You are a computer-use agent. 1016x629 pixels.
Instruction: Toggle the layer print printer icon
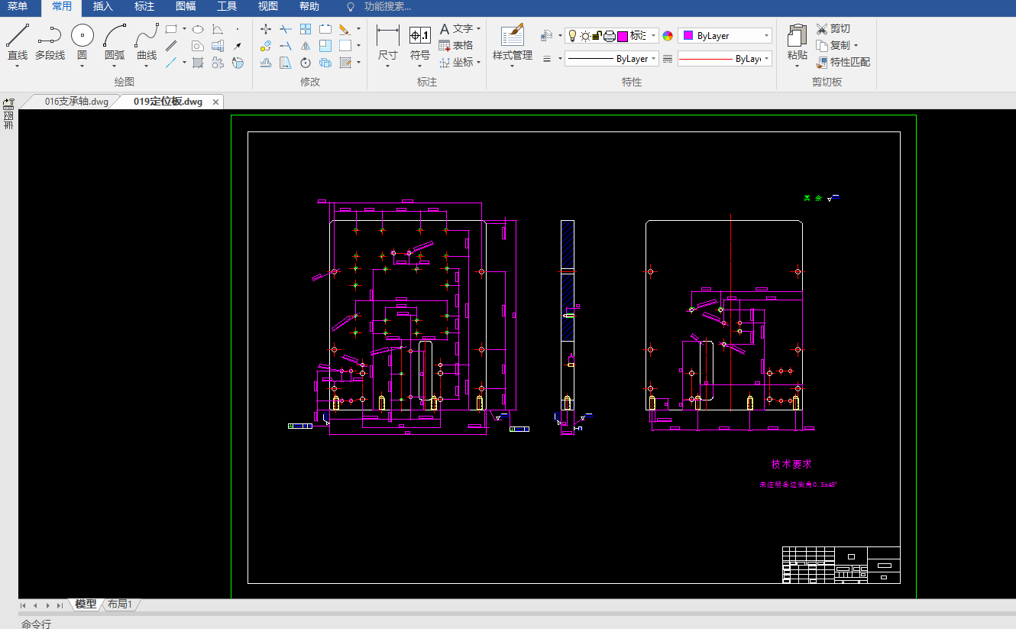(x=610, y=36)
